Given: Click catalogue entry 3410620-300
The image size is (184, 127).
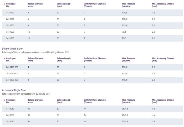Looking at the screenshot, I should tap(12, 74).
